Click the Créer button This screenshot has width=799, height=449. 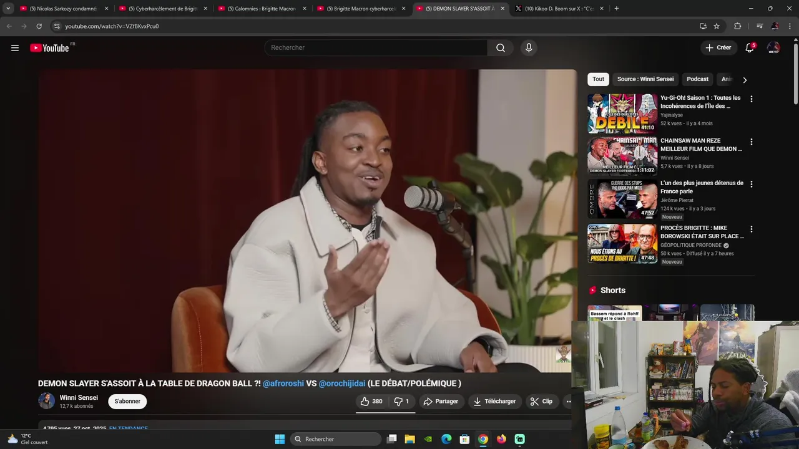(718, 48)
